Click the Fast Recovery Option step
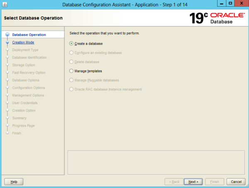This screenshot has width=249, height=188. coord(29,73)
